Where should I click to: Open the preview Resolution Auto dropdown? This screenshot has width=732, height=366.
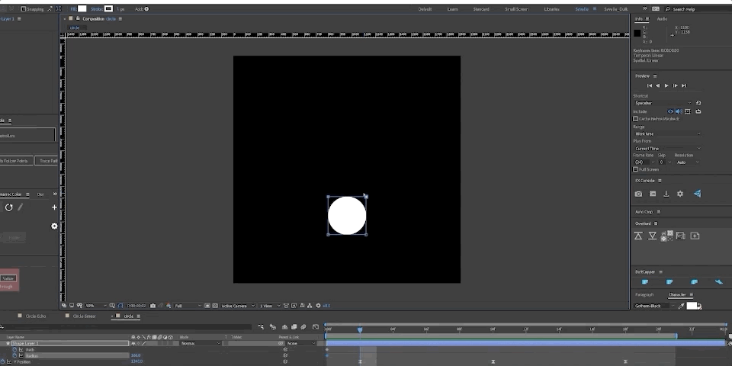[688, 162]
